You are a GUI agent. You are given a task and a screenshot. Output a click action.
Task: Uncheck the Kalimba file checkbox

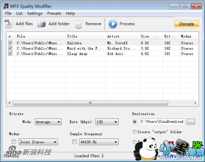pyautogui.click(x=10, y=43)
